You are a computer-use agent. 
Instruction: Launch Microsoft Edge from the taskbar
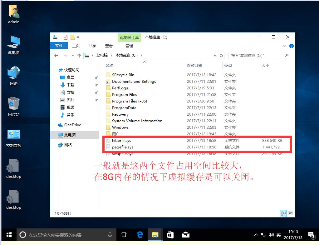(140, 235)
